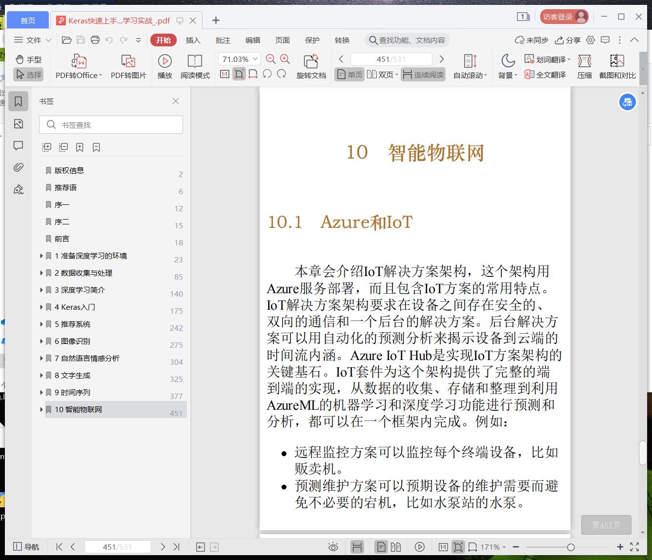Click the bookmark search field (书签查找)
The width and height of the screenshot is (652, 560).
111,125
